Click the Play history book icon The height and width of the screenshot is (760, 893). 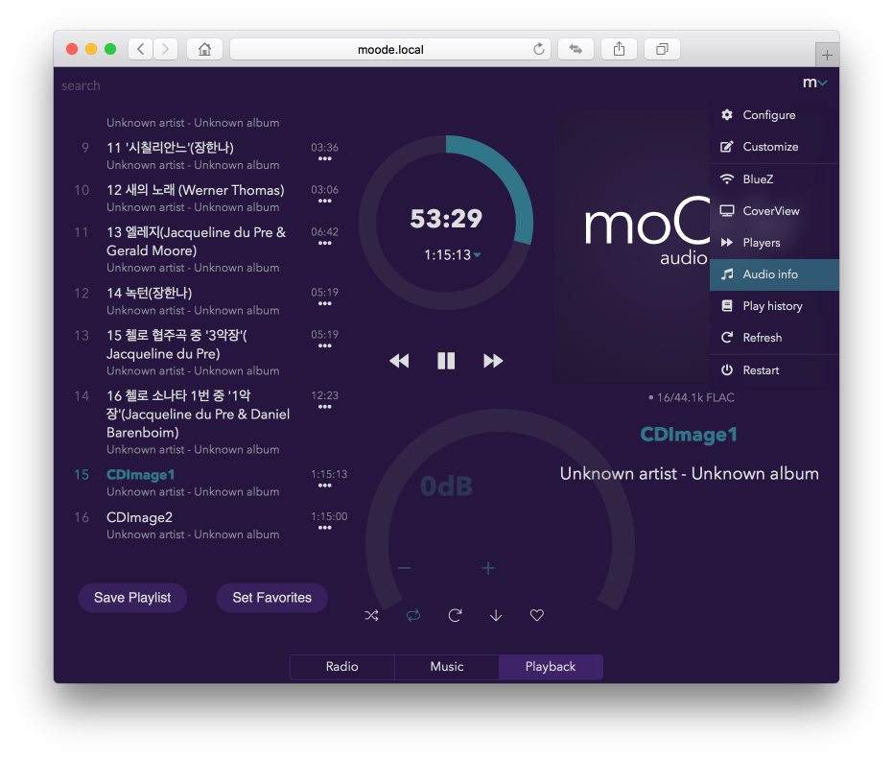(x=727, y=306)
